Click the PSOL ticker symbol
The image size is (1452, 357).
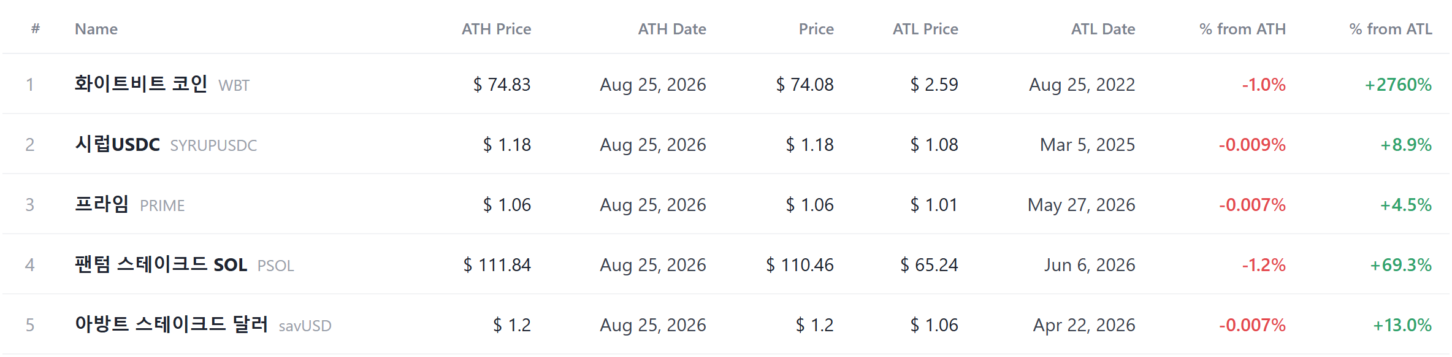276,266
